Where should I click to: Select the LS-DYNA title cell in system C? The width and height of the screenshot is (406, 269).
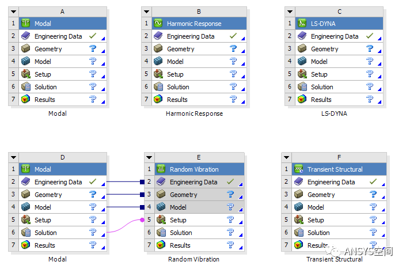coord(339,24)
